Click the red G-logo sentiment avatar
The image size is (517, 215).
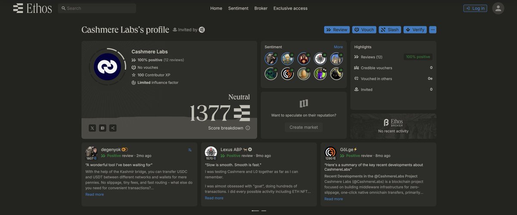pos(287,74)
